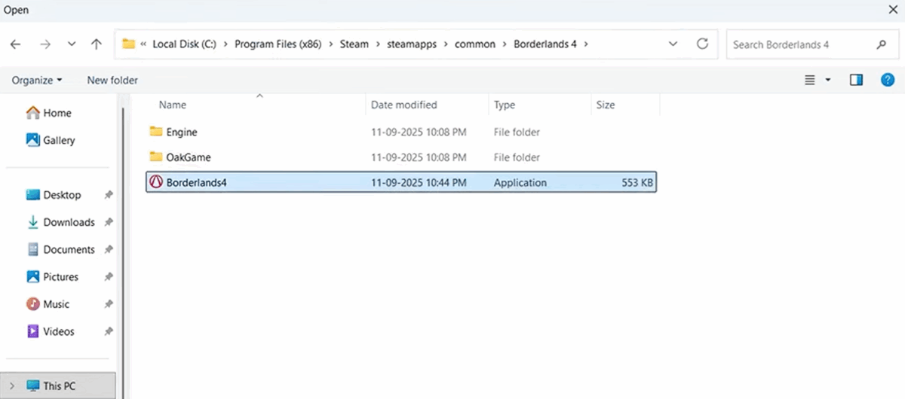Viewport: 905px width, 399px height.
Task: Select Home in navigation pane
Action: [x=57, y=113]
